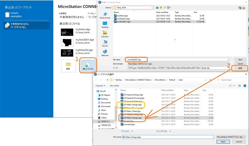Screen dimensions: 249x146
Task: Click the go back icon in save dialog
Action: (157, 7)
